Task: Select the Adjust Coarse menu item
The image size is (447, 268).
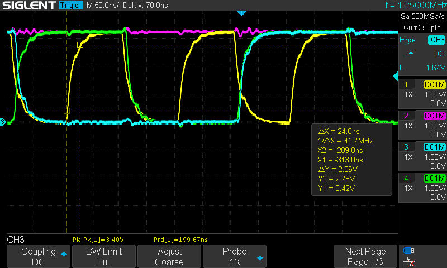Action: (x=169, y=256)
